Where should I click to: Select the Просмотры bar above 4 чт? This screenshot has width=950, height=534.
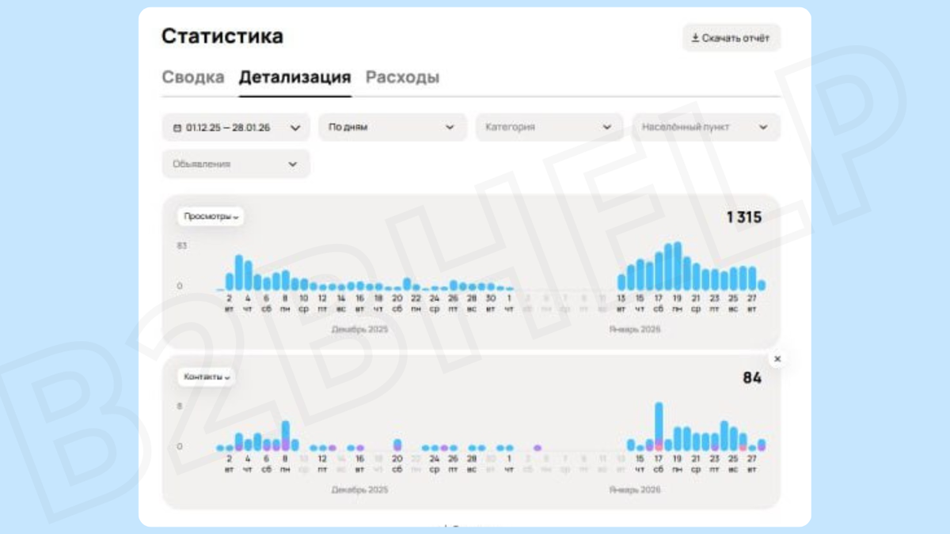pos(248,276)
